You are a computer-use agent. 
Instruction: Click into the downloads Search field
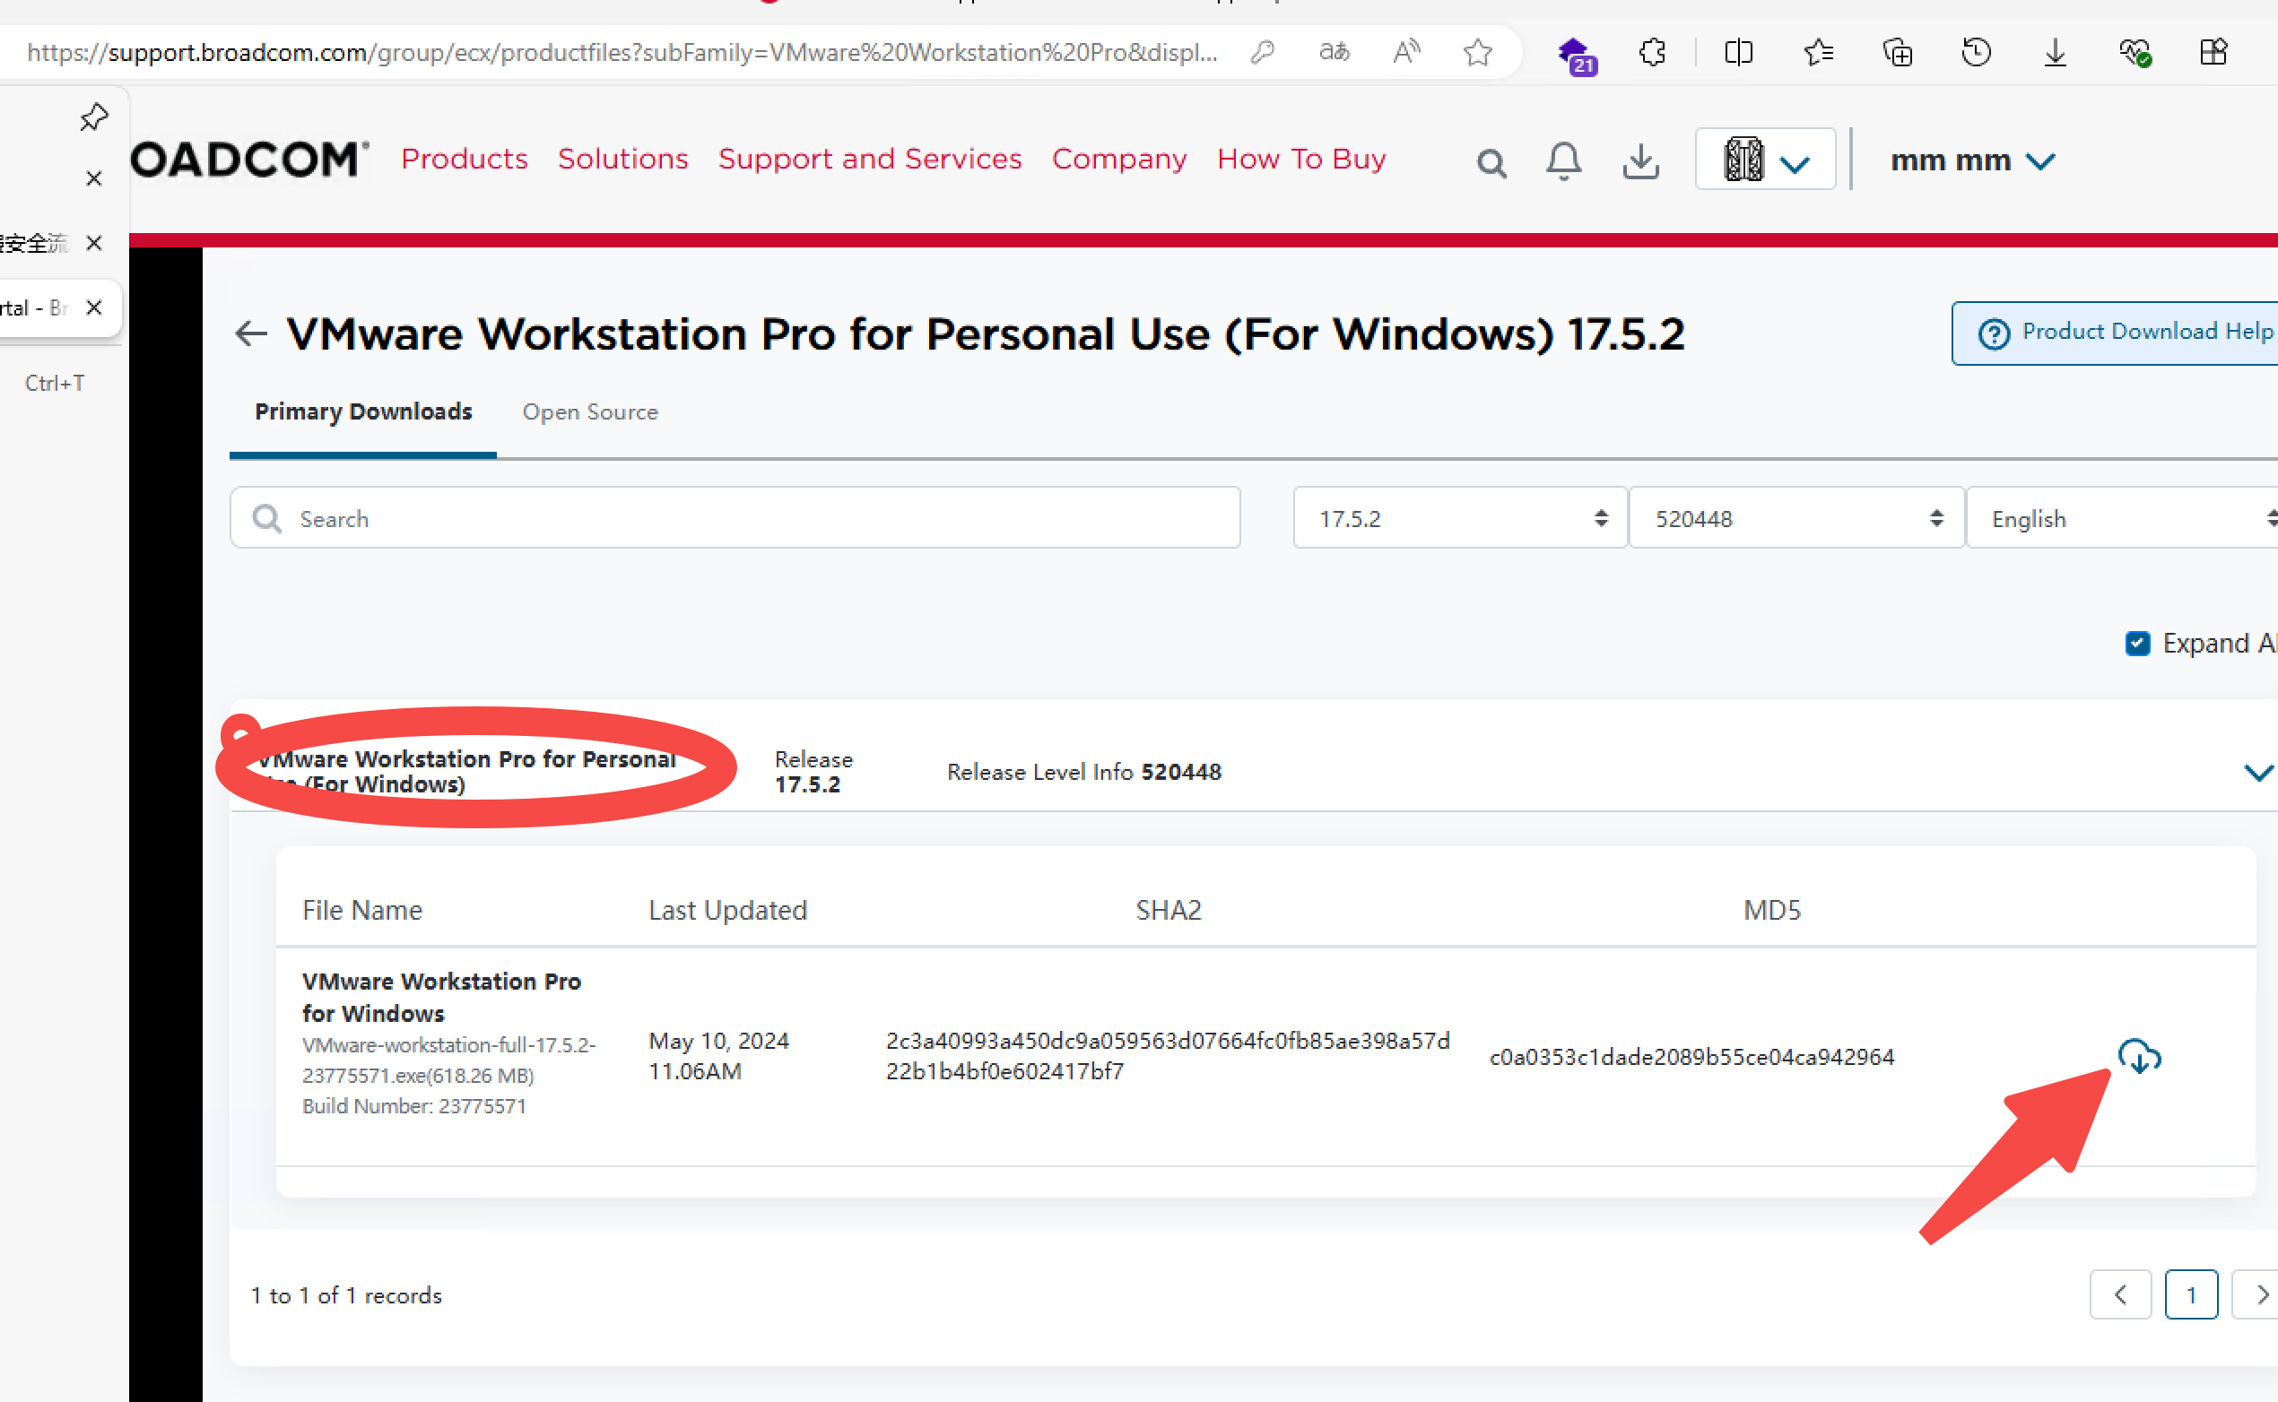coord(735,517)
